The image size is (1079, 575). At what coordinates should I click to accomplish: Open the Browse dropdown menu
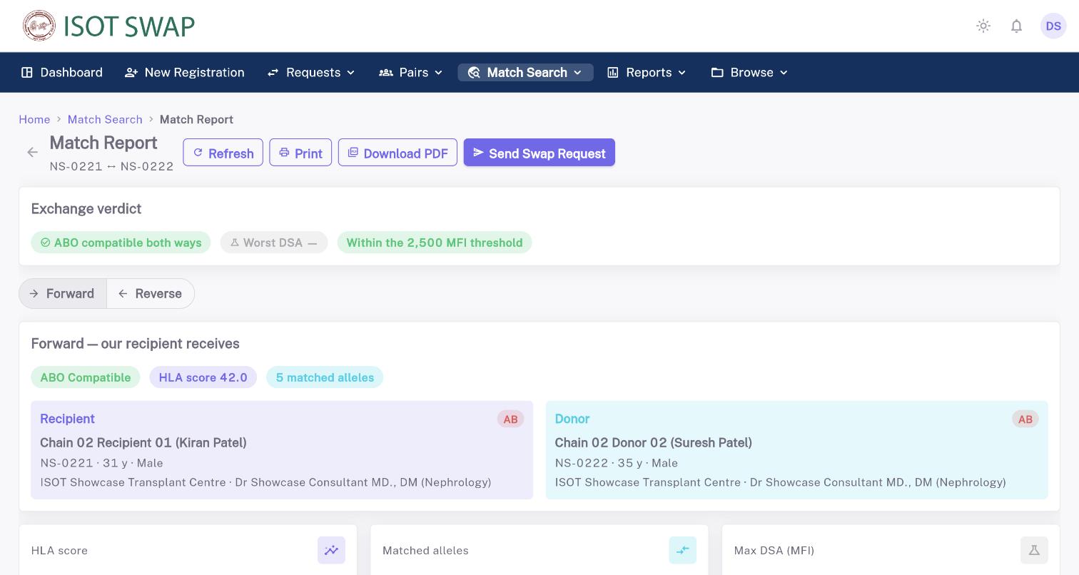(x=749, y=73)
